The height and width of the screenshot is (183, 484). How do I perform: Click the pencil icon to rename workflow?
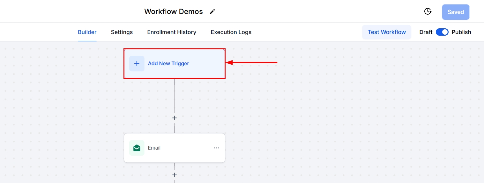click(x=212, y=12)
